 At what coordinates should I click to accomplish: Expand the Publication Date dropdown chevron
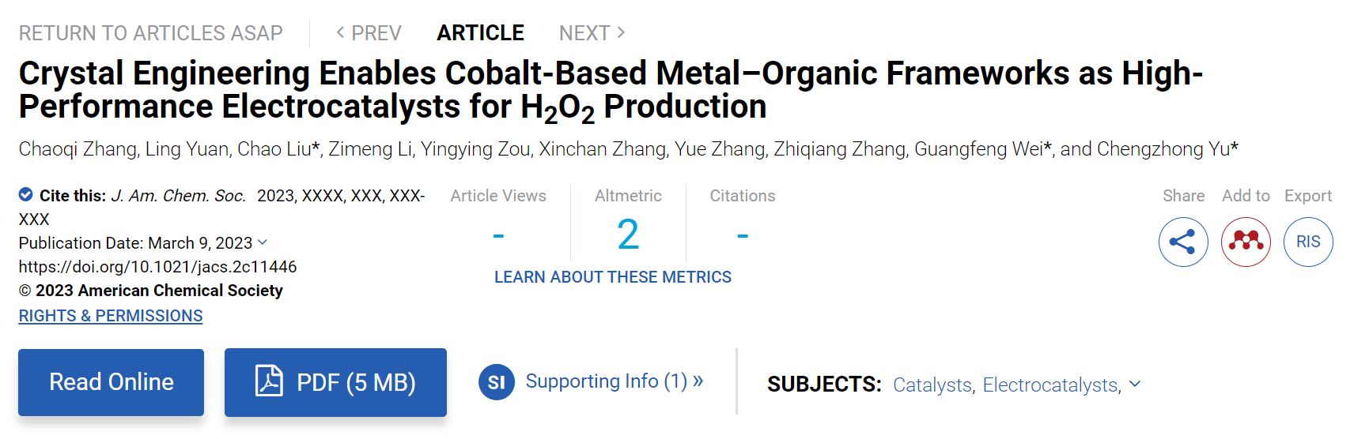point(263,242)
